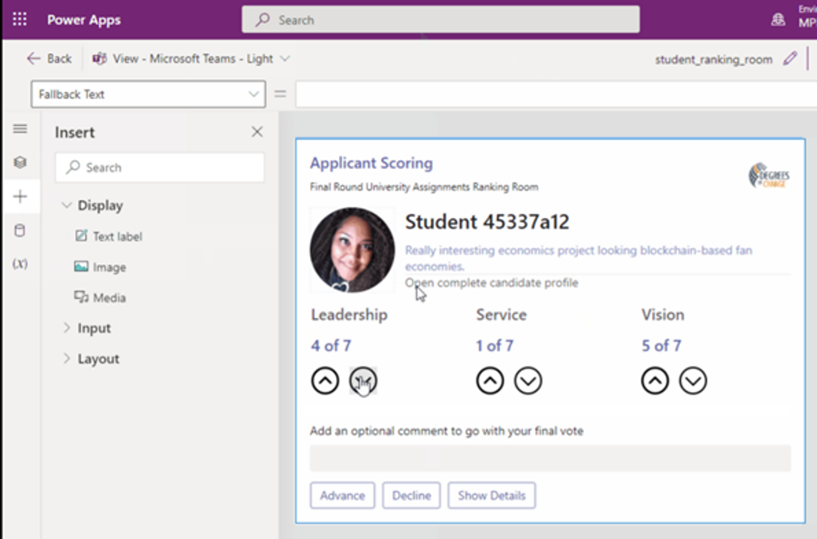Insert a Text label control
Viewport: 817px width, 539px height.
click(117, 237)
